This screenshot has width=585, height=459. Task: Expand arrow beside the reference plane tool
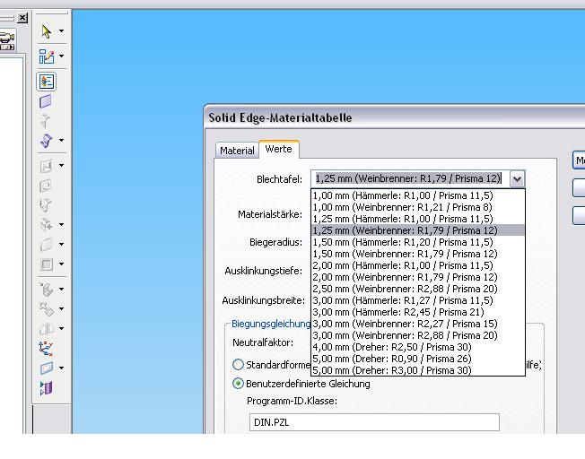pyautogui.click(x=61, y=368)
